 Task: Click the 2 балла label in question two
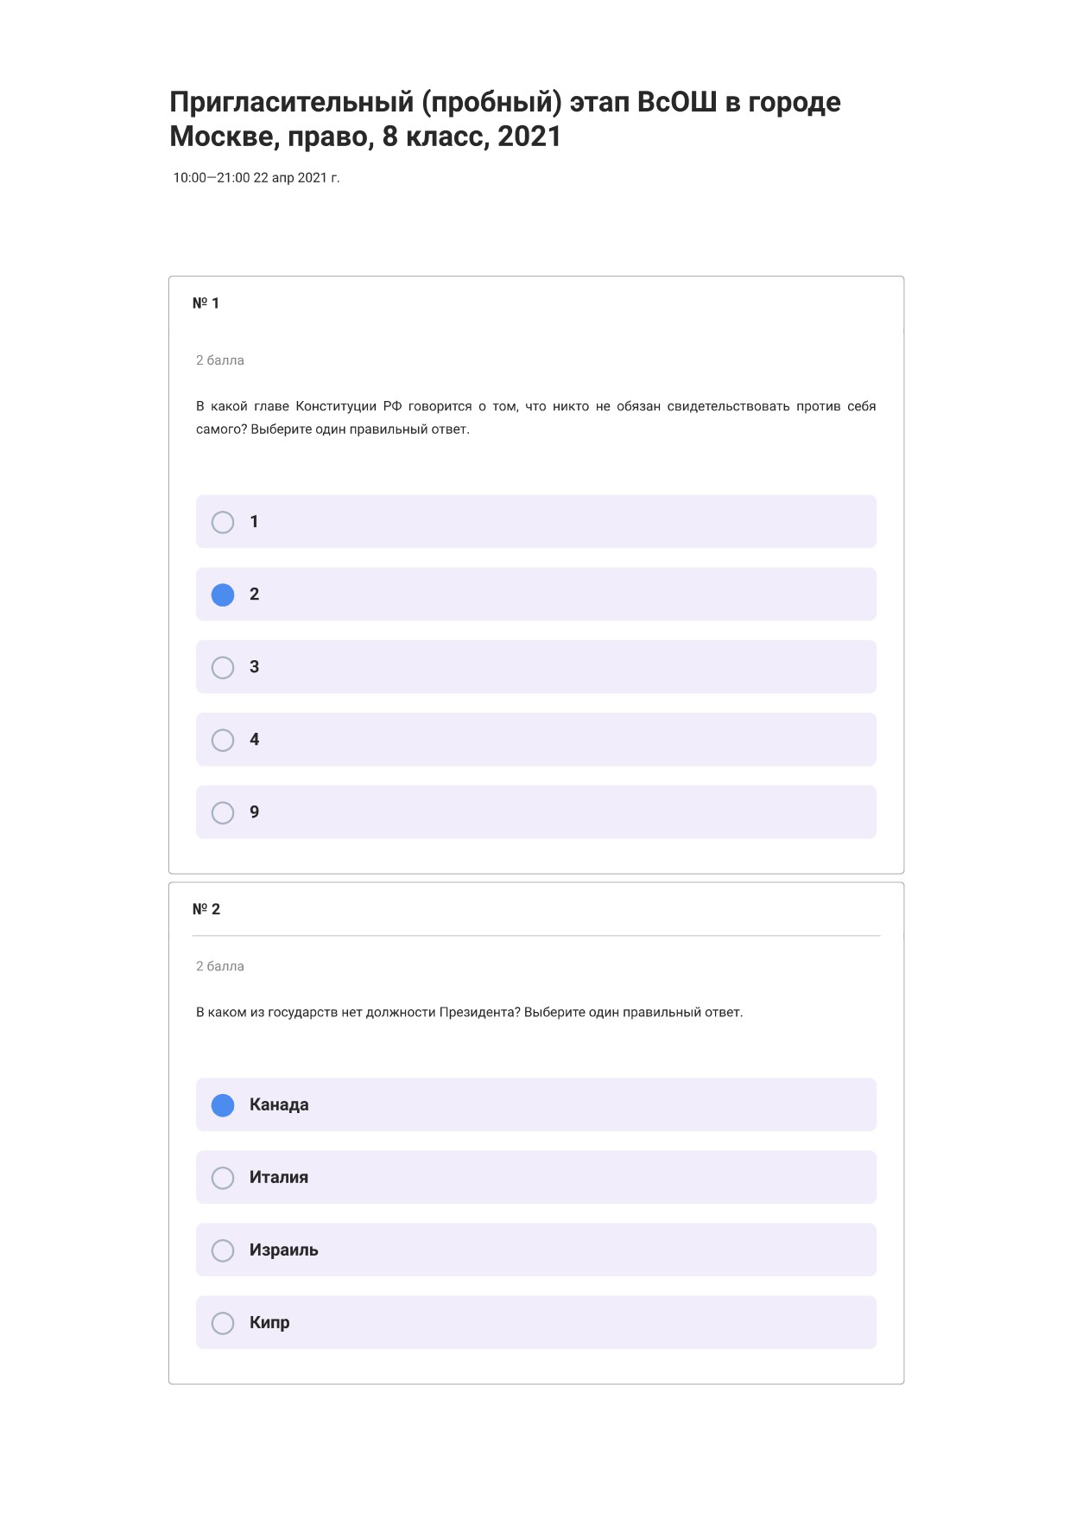(220, 966)
